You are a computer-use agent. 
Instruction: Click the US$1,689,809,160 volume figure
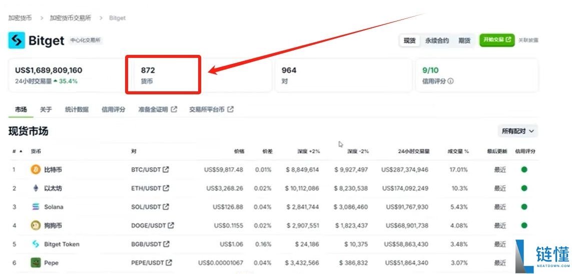coord(49,70)
